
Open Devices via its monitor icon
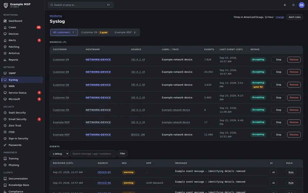click(x=5, y=34)
